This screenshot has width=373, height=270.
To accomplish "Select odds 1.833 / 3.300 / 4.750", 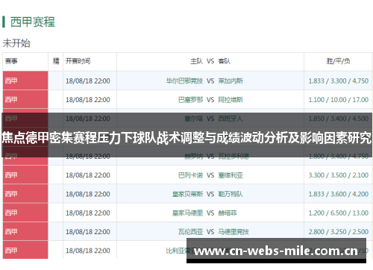I will 338,81.
